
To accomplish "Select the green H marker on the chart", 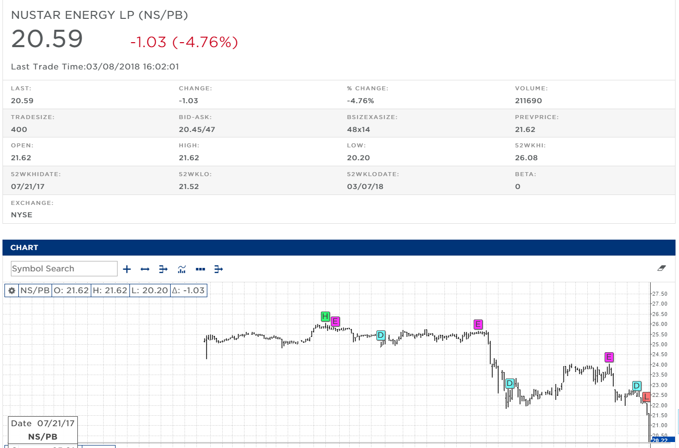I will [325, 316].
